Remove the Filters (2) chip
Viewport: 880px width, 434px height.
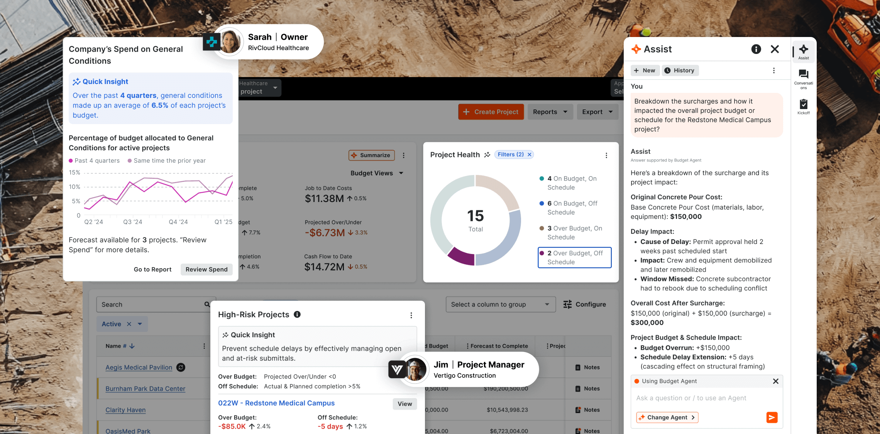tap(530, 155)
